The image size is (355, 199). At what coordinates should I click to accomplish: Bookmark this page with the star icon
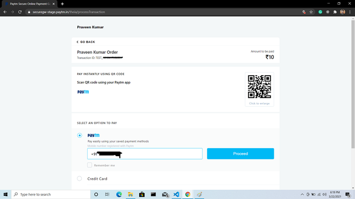tap(311, 12)
